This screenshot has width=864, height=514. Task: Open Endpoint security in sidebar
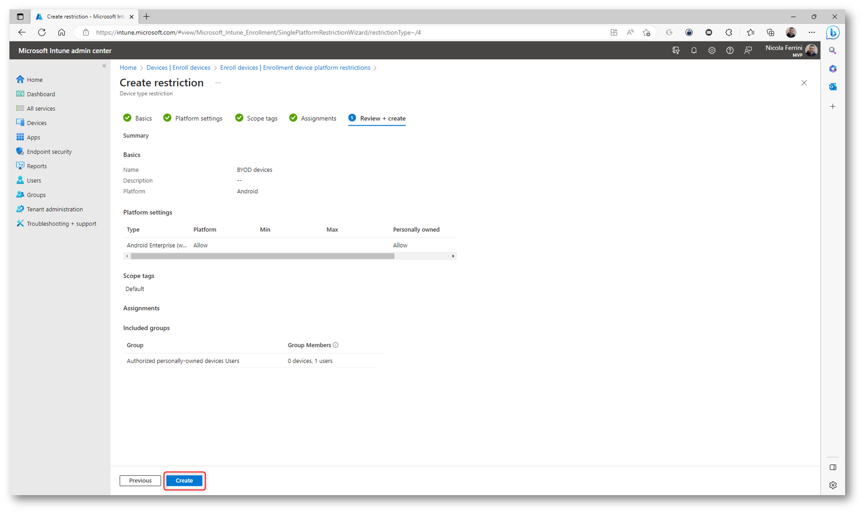click(x=49, y=151)
